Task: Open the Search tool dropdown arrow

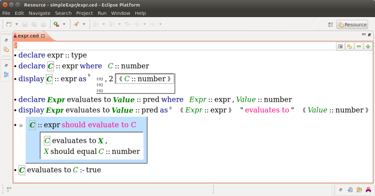Action: point(84,24)
